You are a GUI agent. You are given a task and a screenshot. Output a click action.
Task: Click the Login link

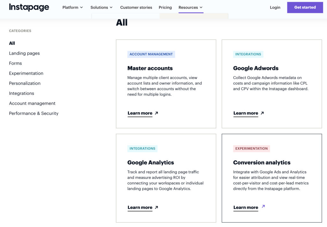pyautogui.click(x=275, y=7)
